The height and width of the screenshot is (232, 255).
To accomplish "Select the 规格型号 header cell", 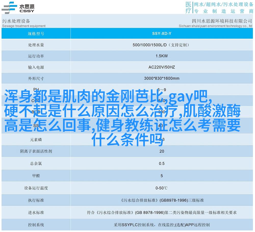I will click(x=36, y=33).
